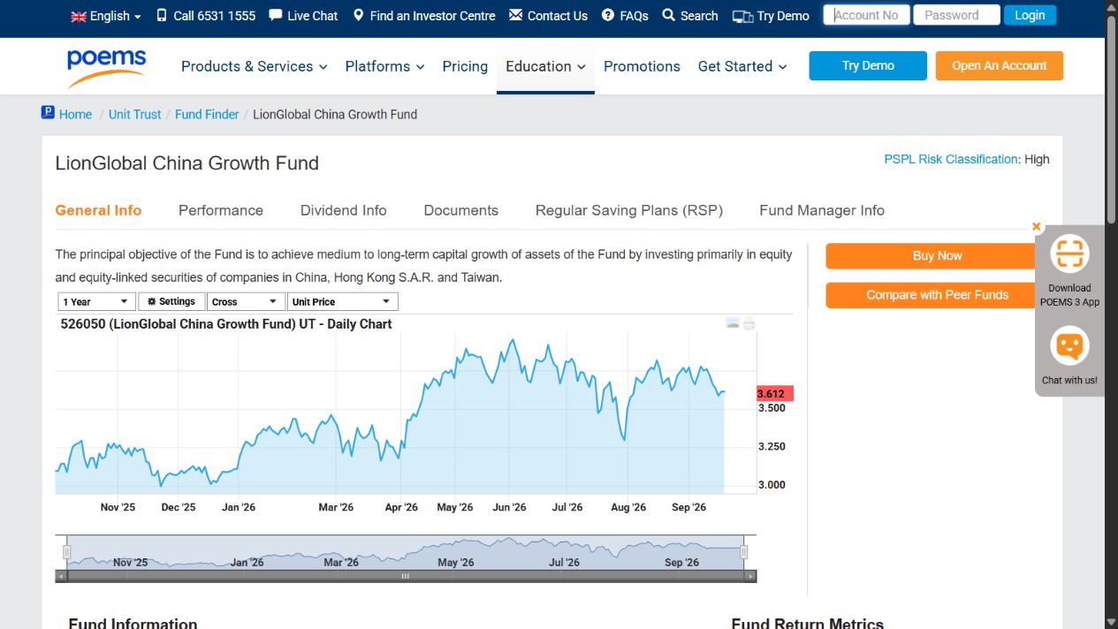Click the chart print icon
Viewport: 1118px width, 629px height.
[749, 323]
